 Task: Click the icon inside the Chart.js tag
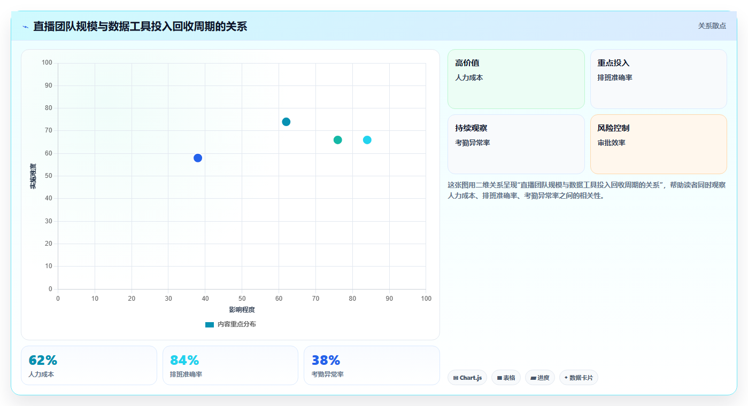coord(456,378)
